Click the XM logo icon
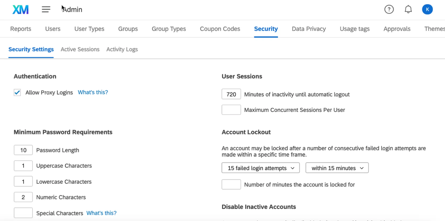Screen dimensions: 445x221 [20, 10]
